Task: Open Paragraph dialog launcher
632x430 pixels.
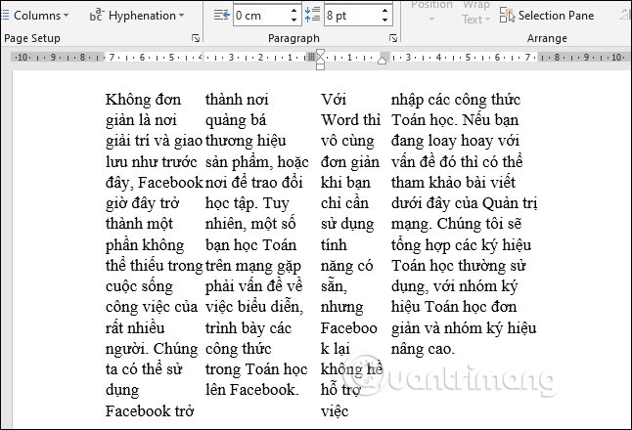Action: pyautogui.click(x=393, y=38)
